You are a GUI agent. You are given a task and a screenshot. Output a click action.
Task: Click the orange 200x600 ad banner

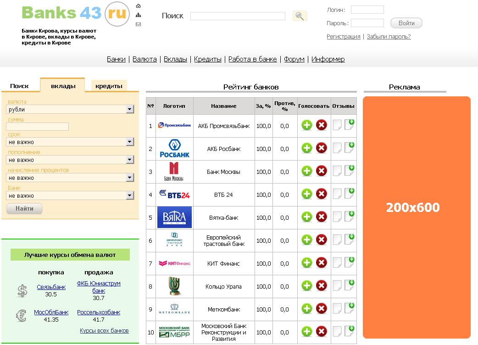[417, 217]
